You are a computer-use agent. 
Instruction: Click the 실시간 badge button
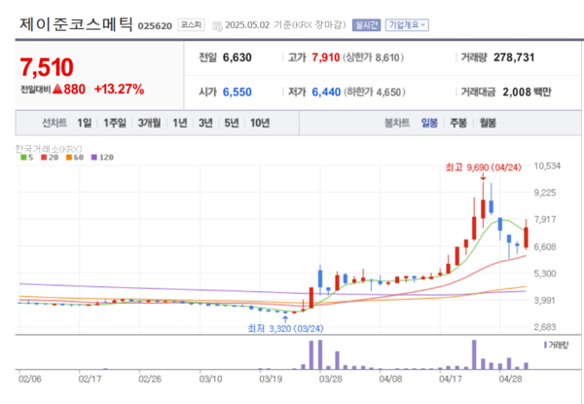click(366, 25)
